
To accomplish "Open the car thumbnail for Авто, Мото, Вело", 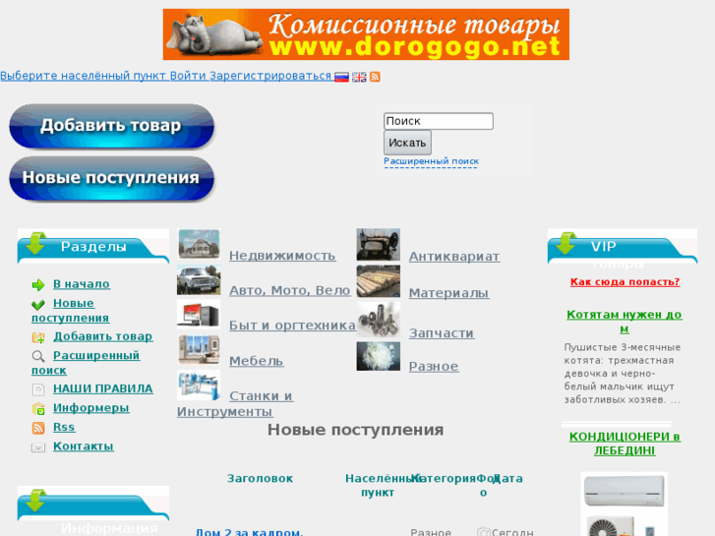I will tap(199, 279).
